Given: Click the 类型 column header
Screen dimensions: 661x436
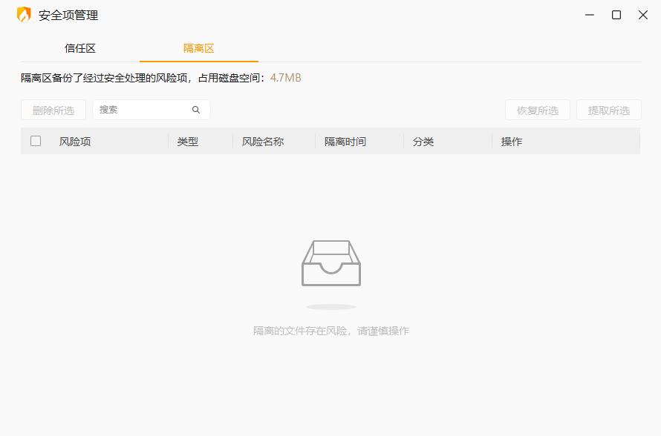Looking at the screenshot, I should click(x=188, y=141).
